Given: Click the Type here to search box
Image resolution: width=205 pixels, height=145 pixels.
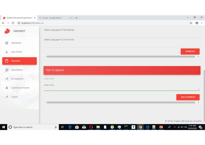Looking at the screenshot, I should coord(33,127).
